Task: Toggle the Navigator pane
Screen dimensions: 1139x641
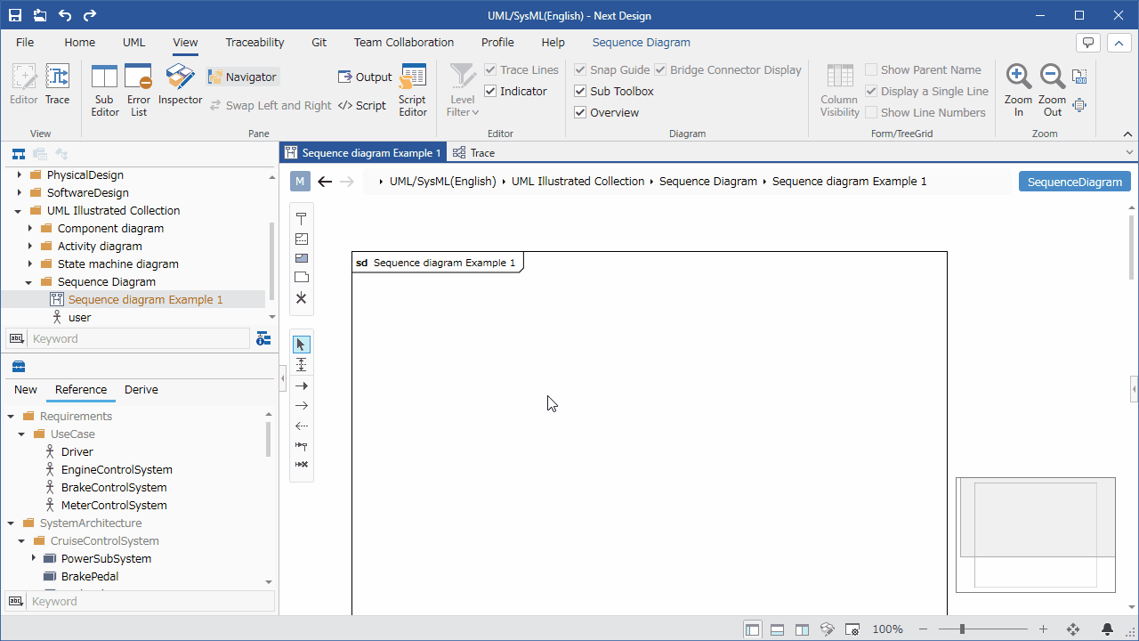Action: pos(243,77)
